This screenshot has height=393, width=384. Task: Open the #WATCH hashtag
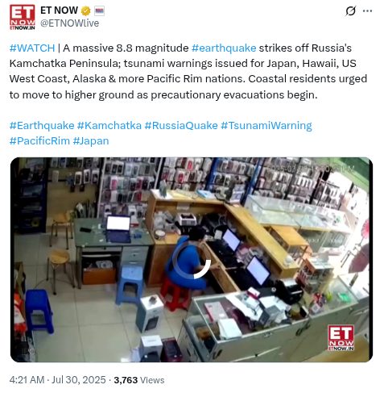click(x=32, y=48)
